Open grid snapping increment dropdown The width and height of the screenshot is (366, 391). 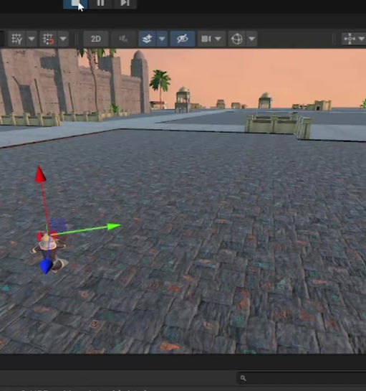click(63, 39)
